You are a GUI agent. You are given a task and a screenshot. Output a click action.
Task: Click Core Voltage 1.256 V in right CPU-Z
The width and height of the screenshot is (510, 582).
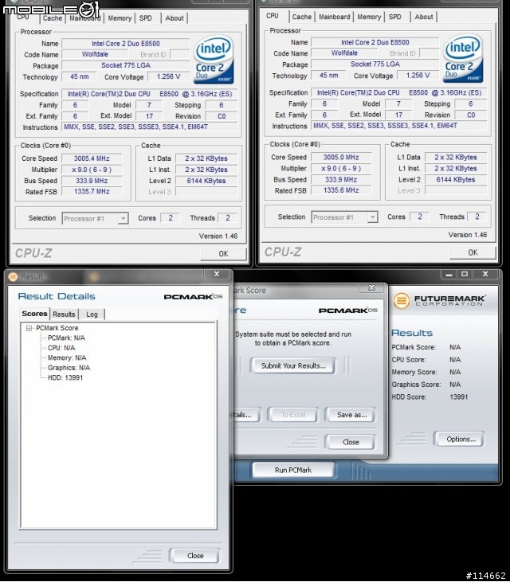[x=418, y=76]
